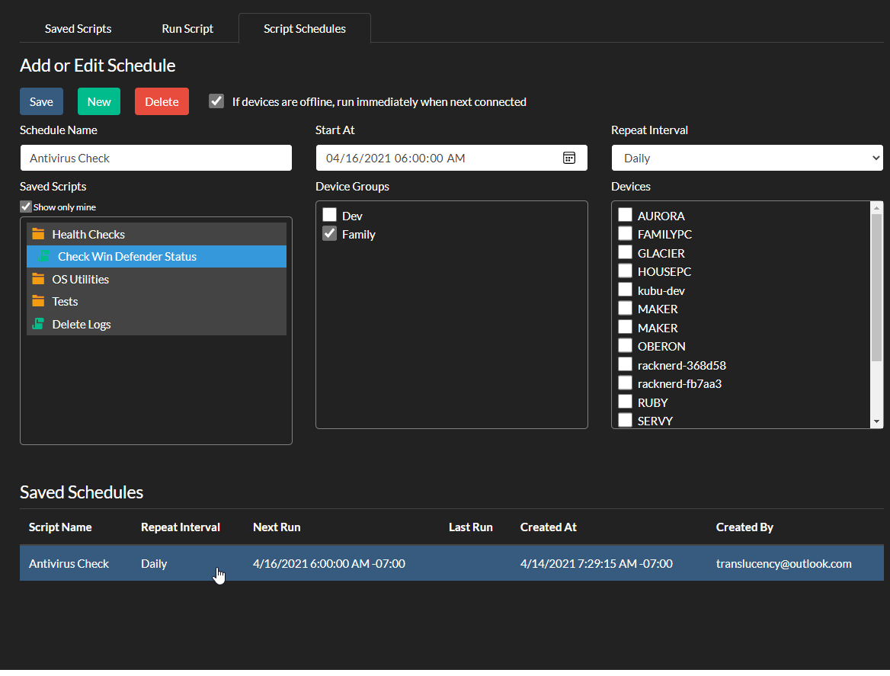Viewport: 890px width, 676px height.
Task: Open the Run Script tab
Action: click(187, 29)
